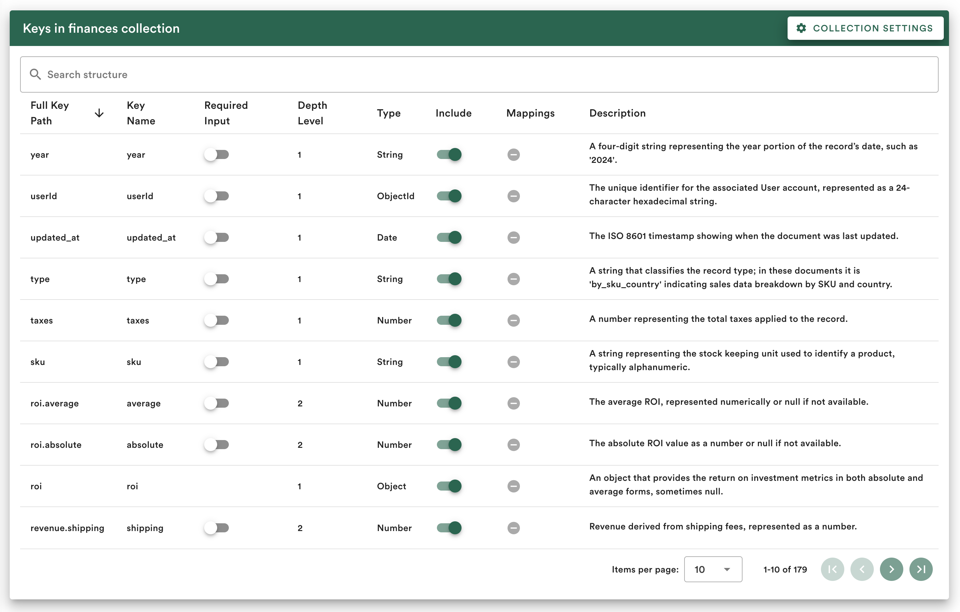Disable Include toggle for roi.average
The height and width of the screenshot is (612, 960).
[x=449, y=403]
